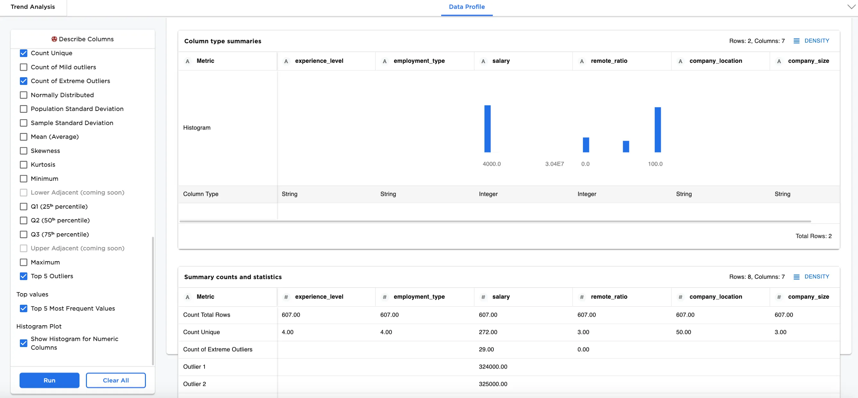Select the Data Profile tab
Screen dimensions: 858x398
(x=467, y=7)
